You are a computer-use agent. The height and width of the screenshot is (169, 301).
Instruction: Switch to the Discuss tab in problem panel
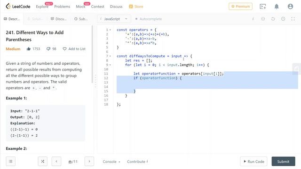[x=58, y=19]
